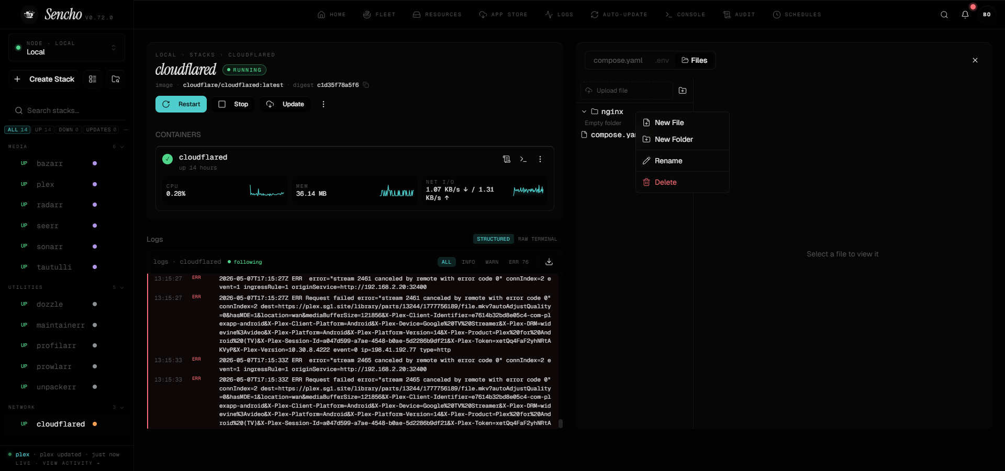View logs icon for cloudflared container
1005x471 pixels.
tap(507, 159)
